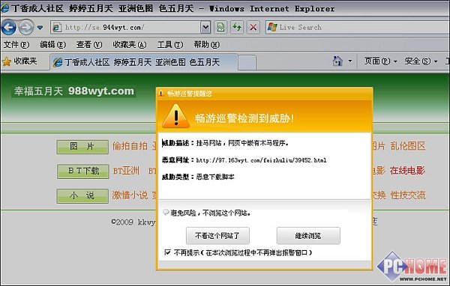450x286 pixels.
Task: Click the 988wyt.com site header text
Action: tap(101, 91)
